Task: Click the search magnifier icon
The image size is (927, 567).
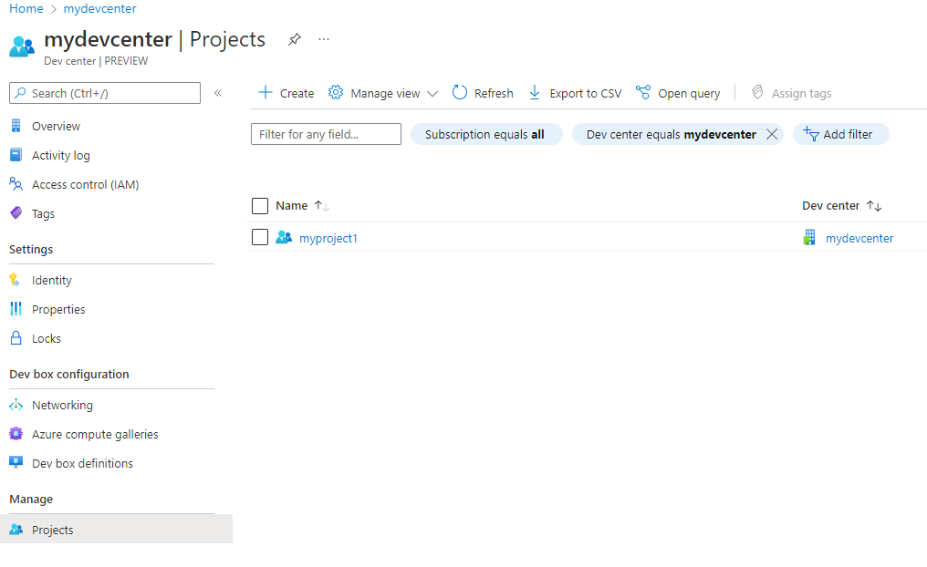Action: coord(21,93)
